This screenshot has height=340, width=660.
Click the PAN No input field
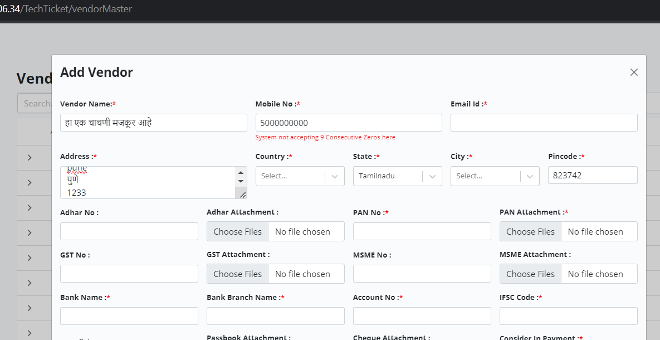pos(422,231)
